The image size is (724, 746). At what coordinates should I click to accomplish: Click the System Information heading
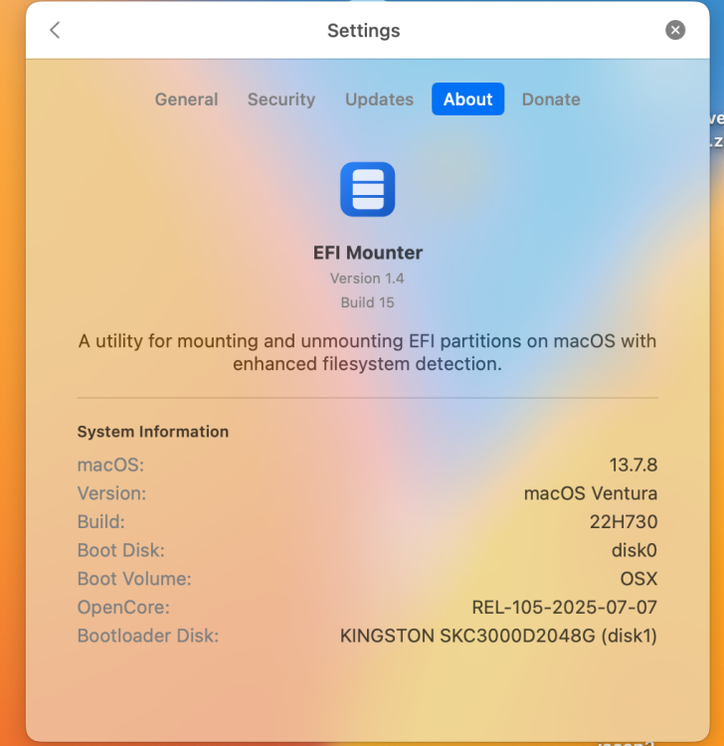click(153, 432)
